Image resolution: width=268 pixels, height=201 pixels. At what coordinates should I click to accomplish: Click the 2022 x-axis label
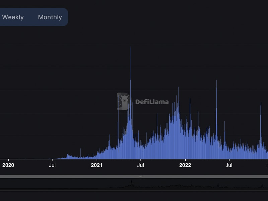[185, 165]
